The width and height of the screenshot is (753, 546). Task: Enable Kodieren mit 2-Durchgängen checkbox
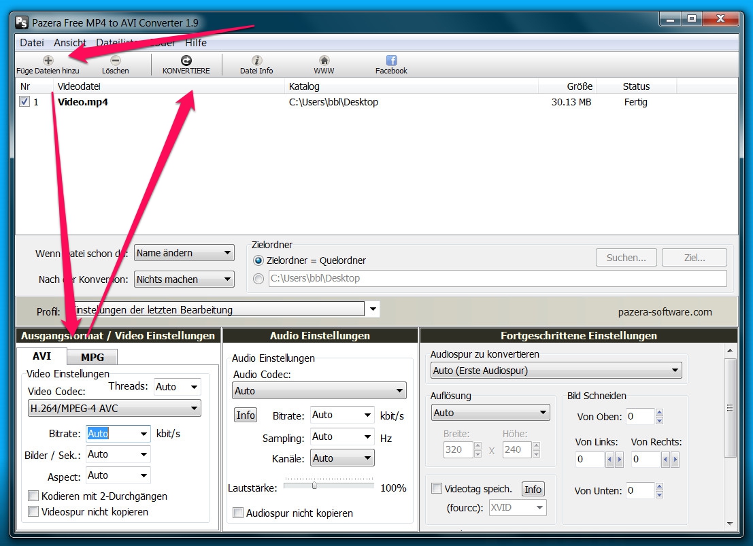point(33,496)
